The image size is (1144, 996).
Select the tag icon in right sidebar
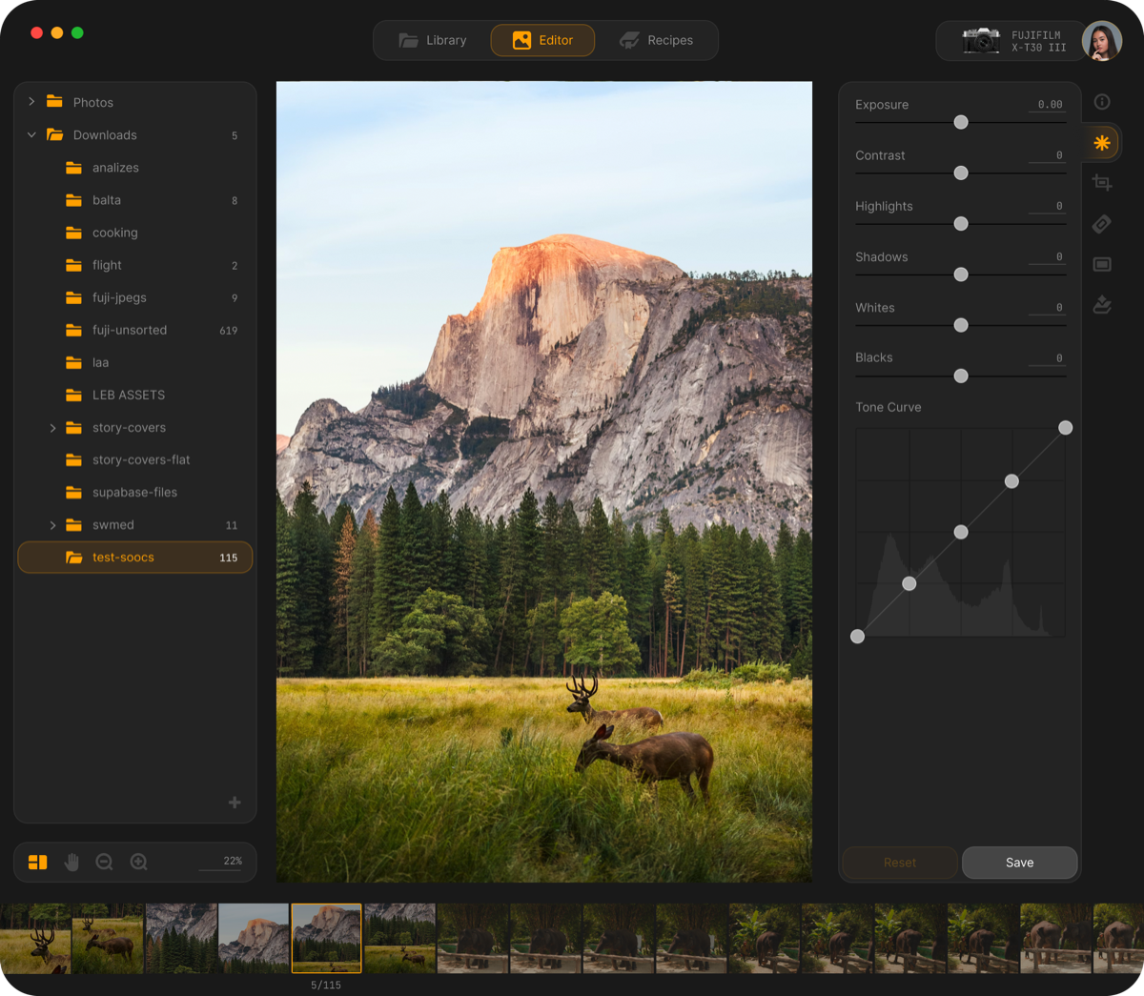click(x=1102, y=224)
